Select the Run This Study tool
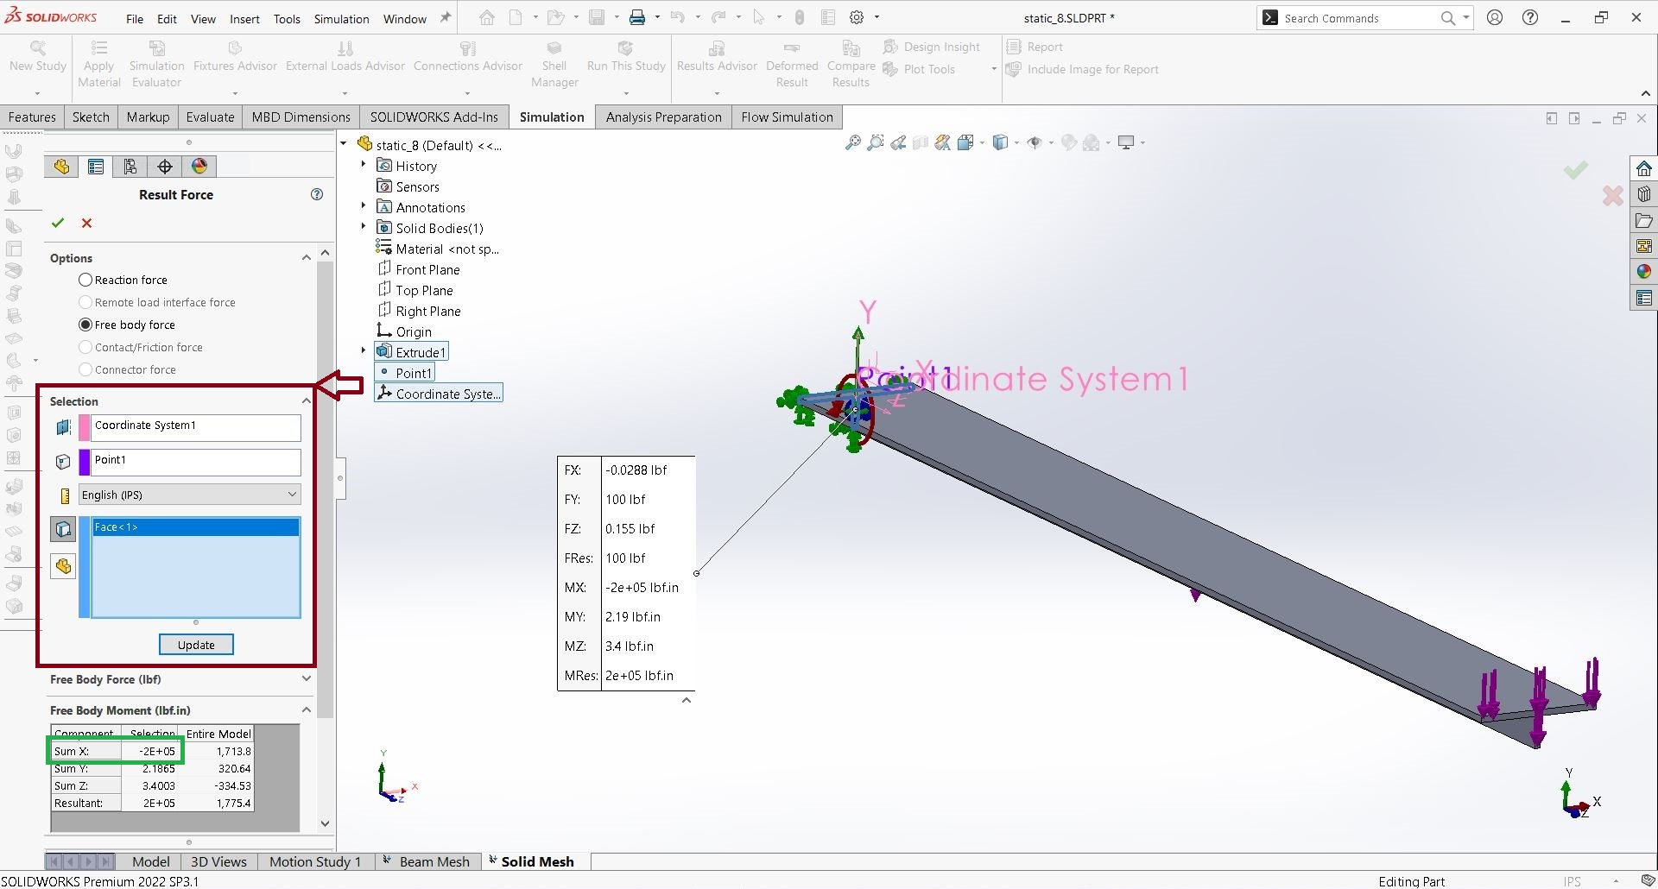Screen dimensions: 1658x889 click(626, 62)
